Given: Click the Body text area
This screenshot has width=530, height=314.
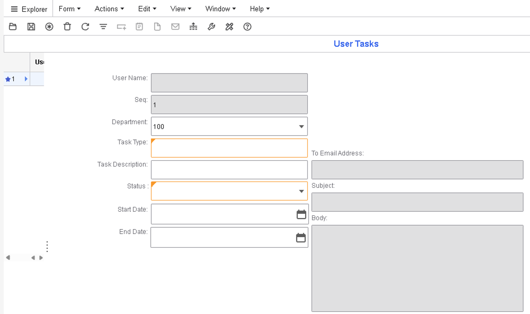Looking at the screenshot, I should coord(417,269).
